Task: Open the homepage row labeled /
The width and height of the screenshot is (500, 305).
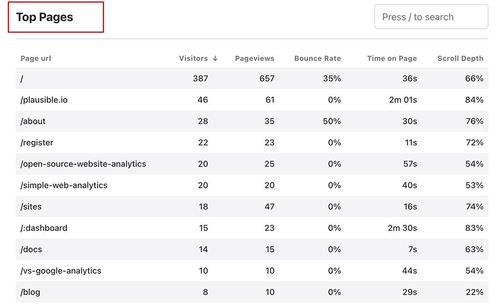Action: [22, 78]
